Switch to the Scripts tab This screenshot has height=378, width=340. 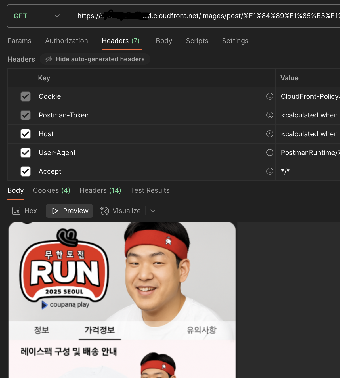[197, 41]
